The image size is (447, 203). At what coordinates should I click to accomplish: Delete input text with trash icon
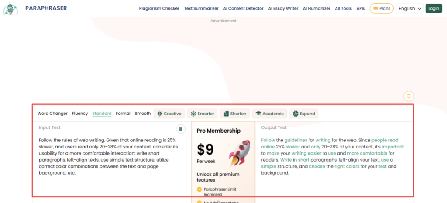180,129
